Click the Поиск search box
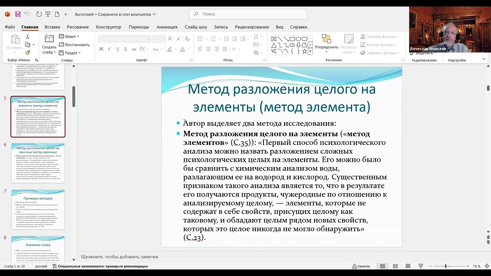 coord(248,14)
